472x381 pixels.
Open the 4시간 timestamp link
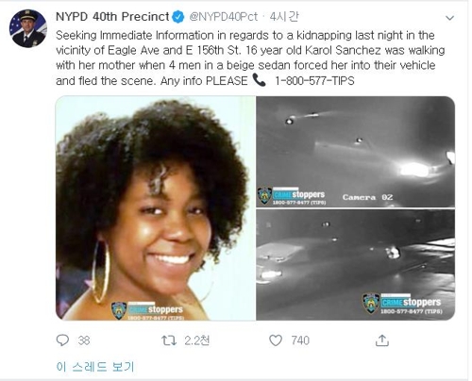click(x=283, y=17)
